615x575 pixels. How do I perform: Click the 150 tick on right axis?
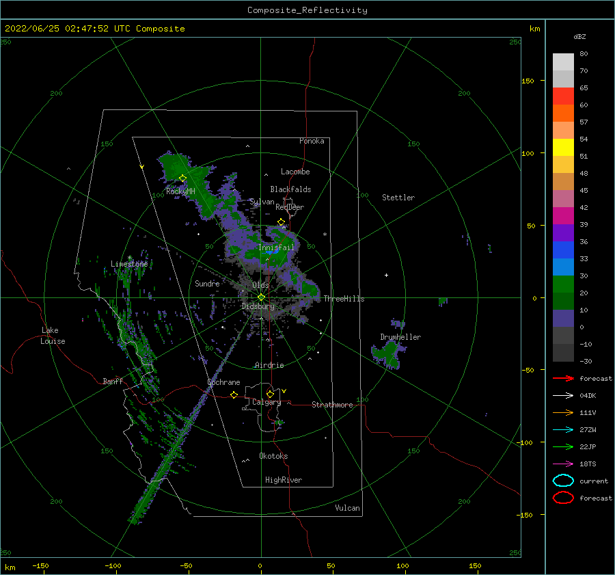click(x=528, y=81)
